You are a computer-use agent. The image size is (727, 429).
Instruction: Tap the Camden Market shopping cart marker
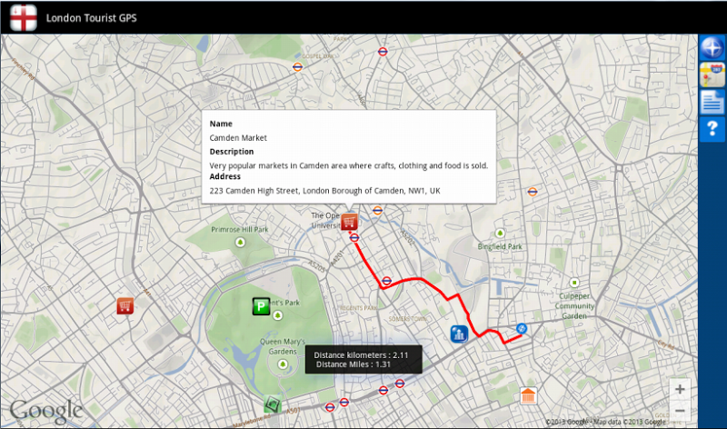[349, 222]
